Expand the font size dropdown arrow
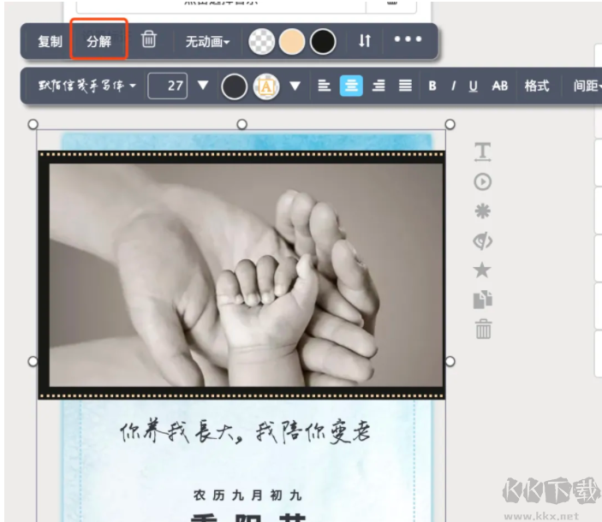Viewport: 602px width, 522px height. coord(203,86)
